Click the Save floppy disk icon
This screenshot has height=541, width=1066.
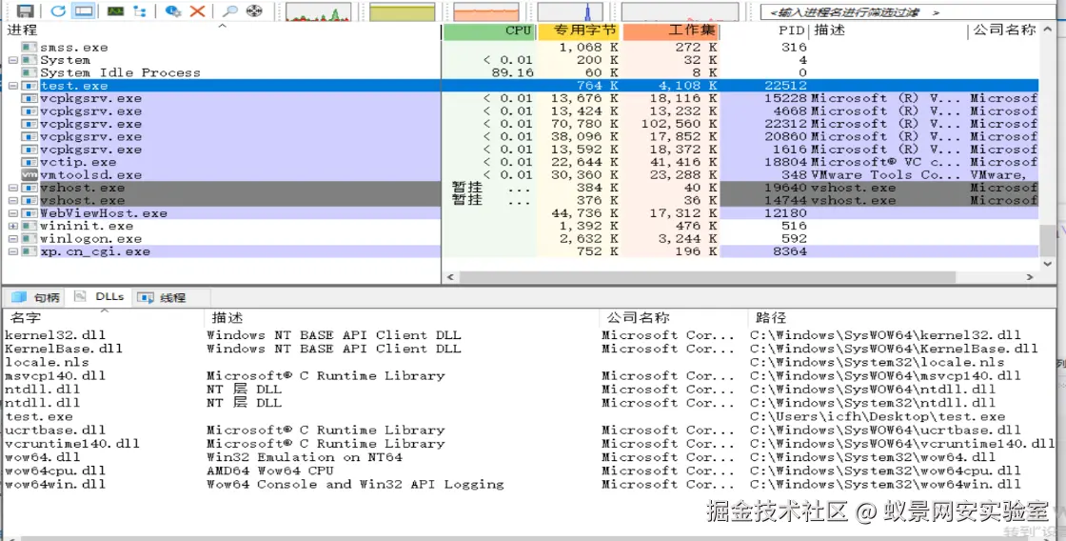click(x=25, y=10)
